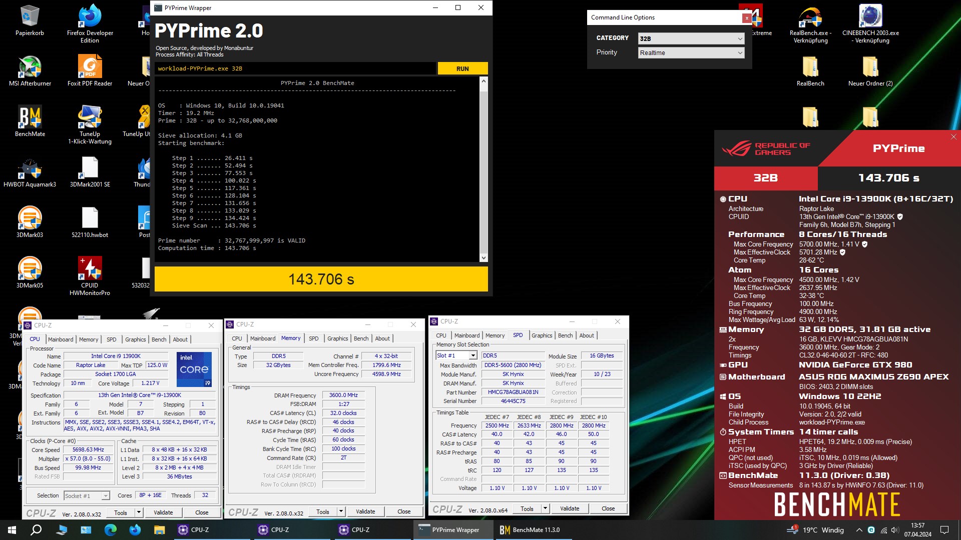
Task: Open Firefox Developer Edition desktop icon
Action: (x=90, y=23)
